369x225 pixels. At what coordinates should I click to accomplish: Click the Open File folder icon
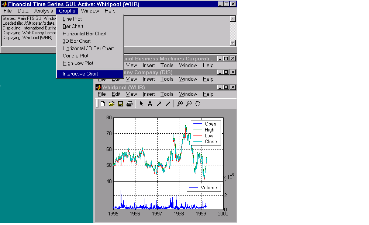coord(111,104)
